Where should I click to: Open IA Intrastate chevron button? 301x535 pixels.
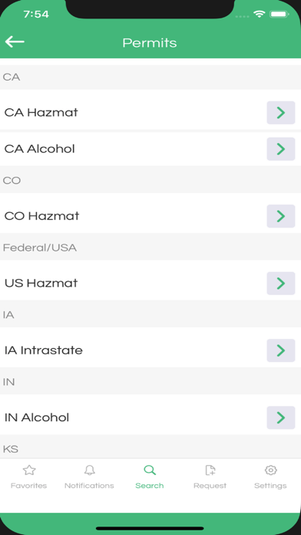coord(281,351)
